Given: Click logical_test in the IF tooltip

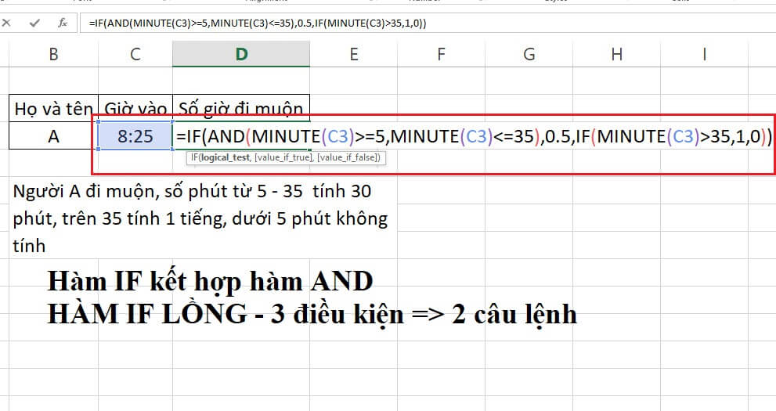Looking at the screenshot, I should click(226, 158).
